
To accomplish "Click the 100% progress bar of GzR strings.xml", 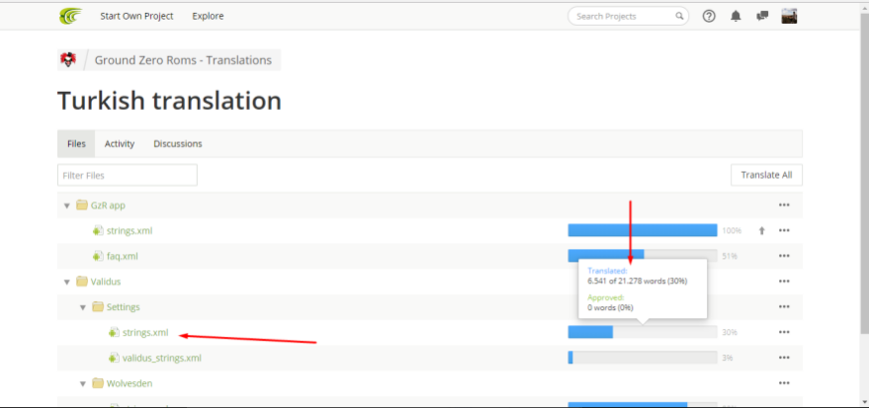I will [643, 230].
